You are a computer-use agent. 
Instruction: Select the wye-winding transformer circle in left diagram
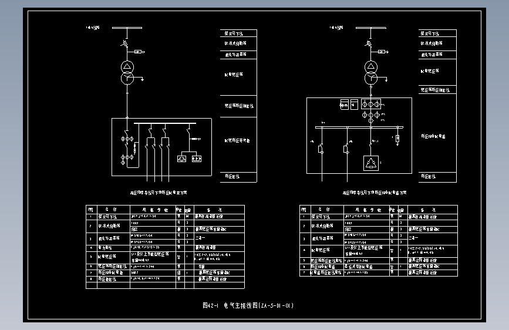pos(127,78)
